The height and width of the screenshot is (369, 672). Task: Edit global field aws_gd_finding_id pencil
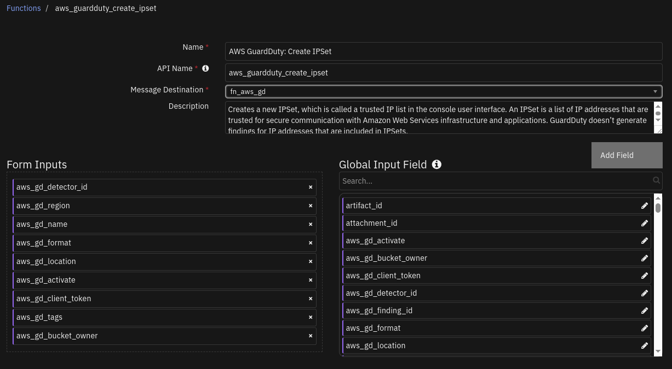tap(645, 311)
